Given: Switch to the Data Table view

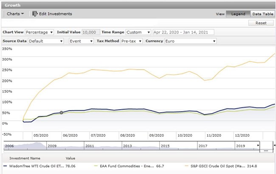Looking at the screenshot, I should coord(262,14).
